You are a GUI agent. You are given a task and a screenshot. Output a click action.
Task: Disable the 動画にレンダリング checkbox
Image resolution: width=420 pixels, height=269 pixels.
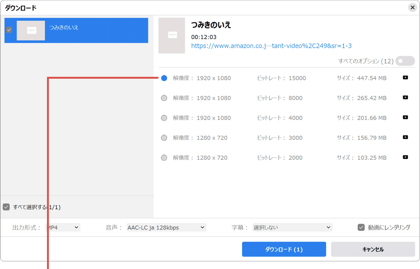(x=361, y=227)
